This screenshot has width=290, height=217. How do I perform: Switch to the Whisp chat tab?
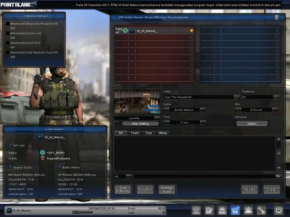click(x=163, y=133)
